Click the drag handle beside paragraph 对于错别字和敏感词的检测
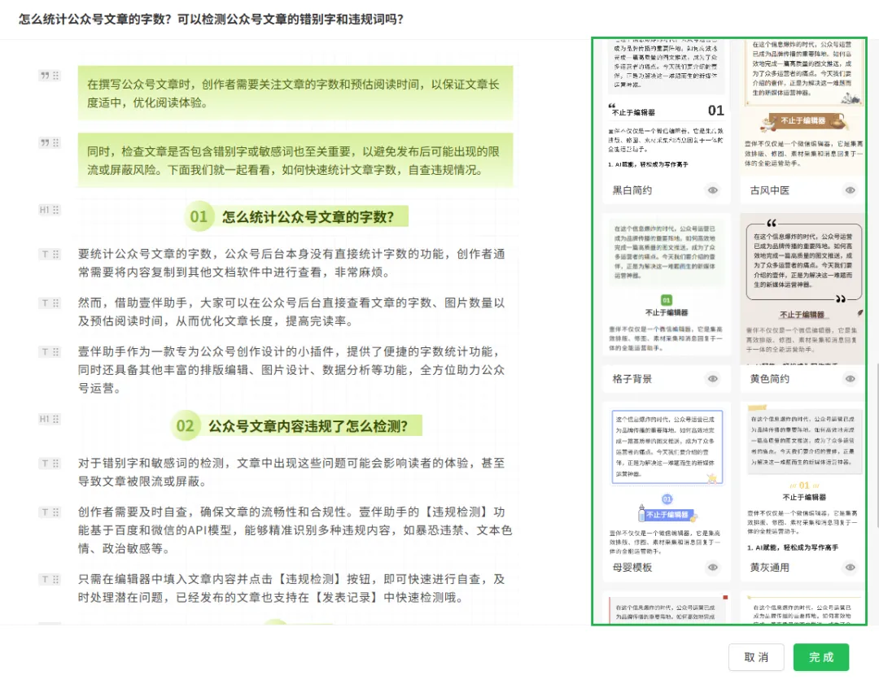This screenshot has width=879, height=684. coord(56,464)
